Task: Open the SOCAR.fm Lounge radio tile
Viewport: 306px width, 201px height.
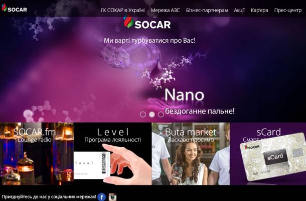Action: pyautogui.click(x=37, y=154)
